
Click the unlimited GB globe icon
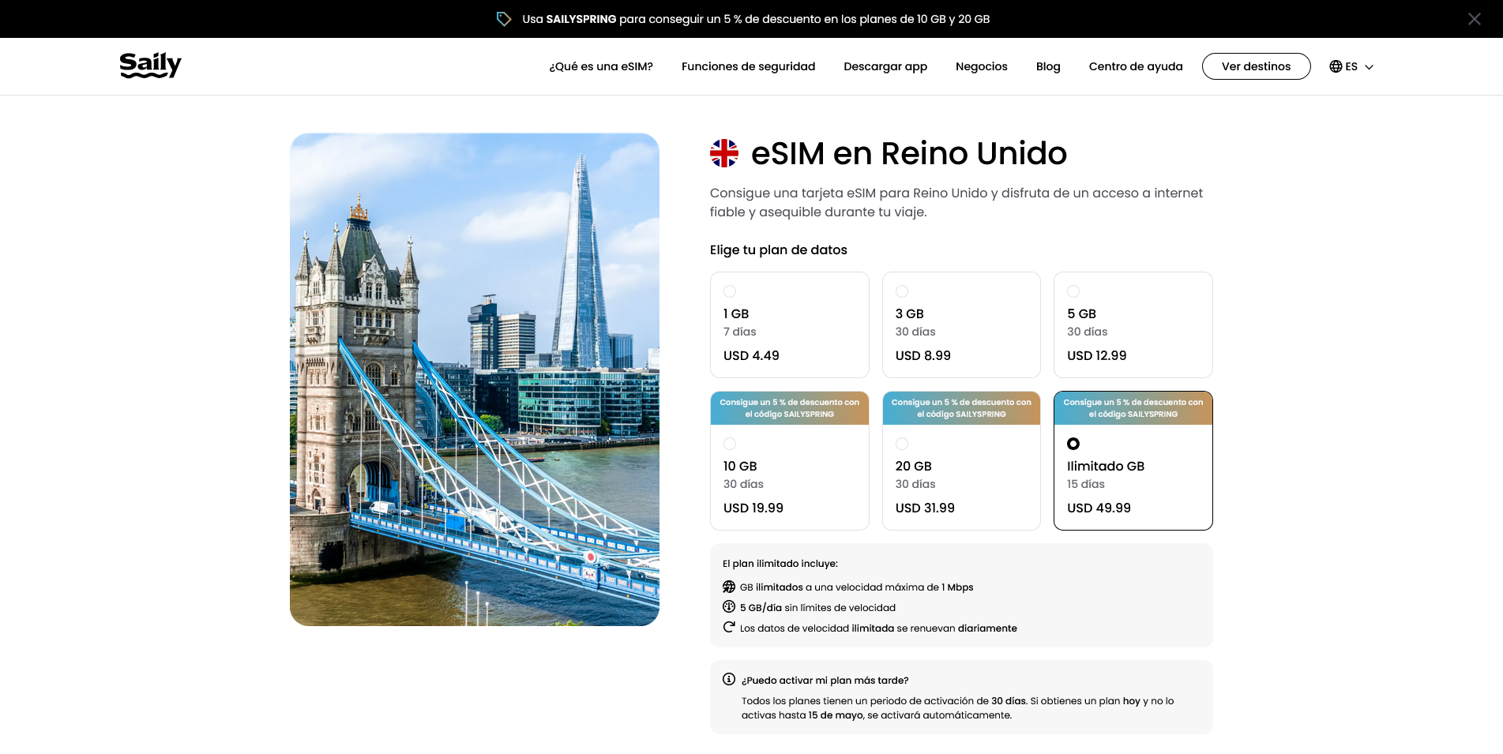[729, 587]
